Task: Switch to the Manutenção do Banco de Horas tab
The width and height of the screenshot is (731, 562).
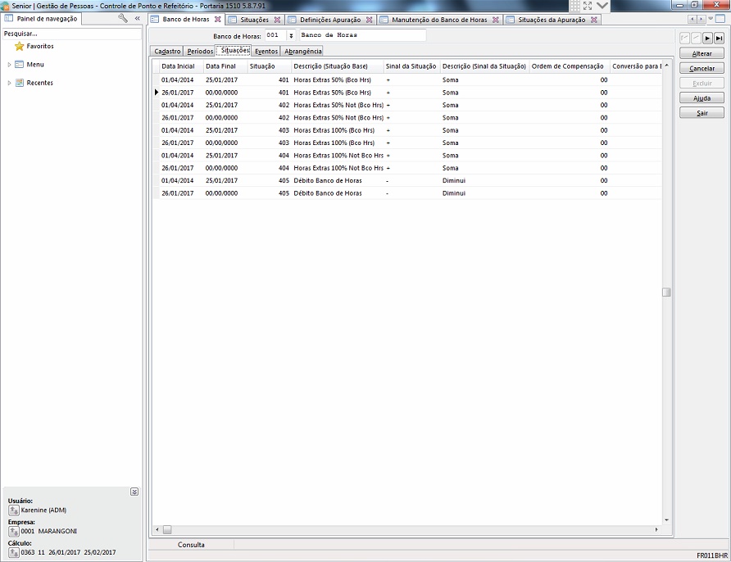Action: (x=439, y=20)
